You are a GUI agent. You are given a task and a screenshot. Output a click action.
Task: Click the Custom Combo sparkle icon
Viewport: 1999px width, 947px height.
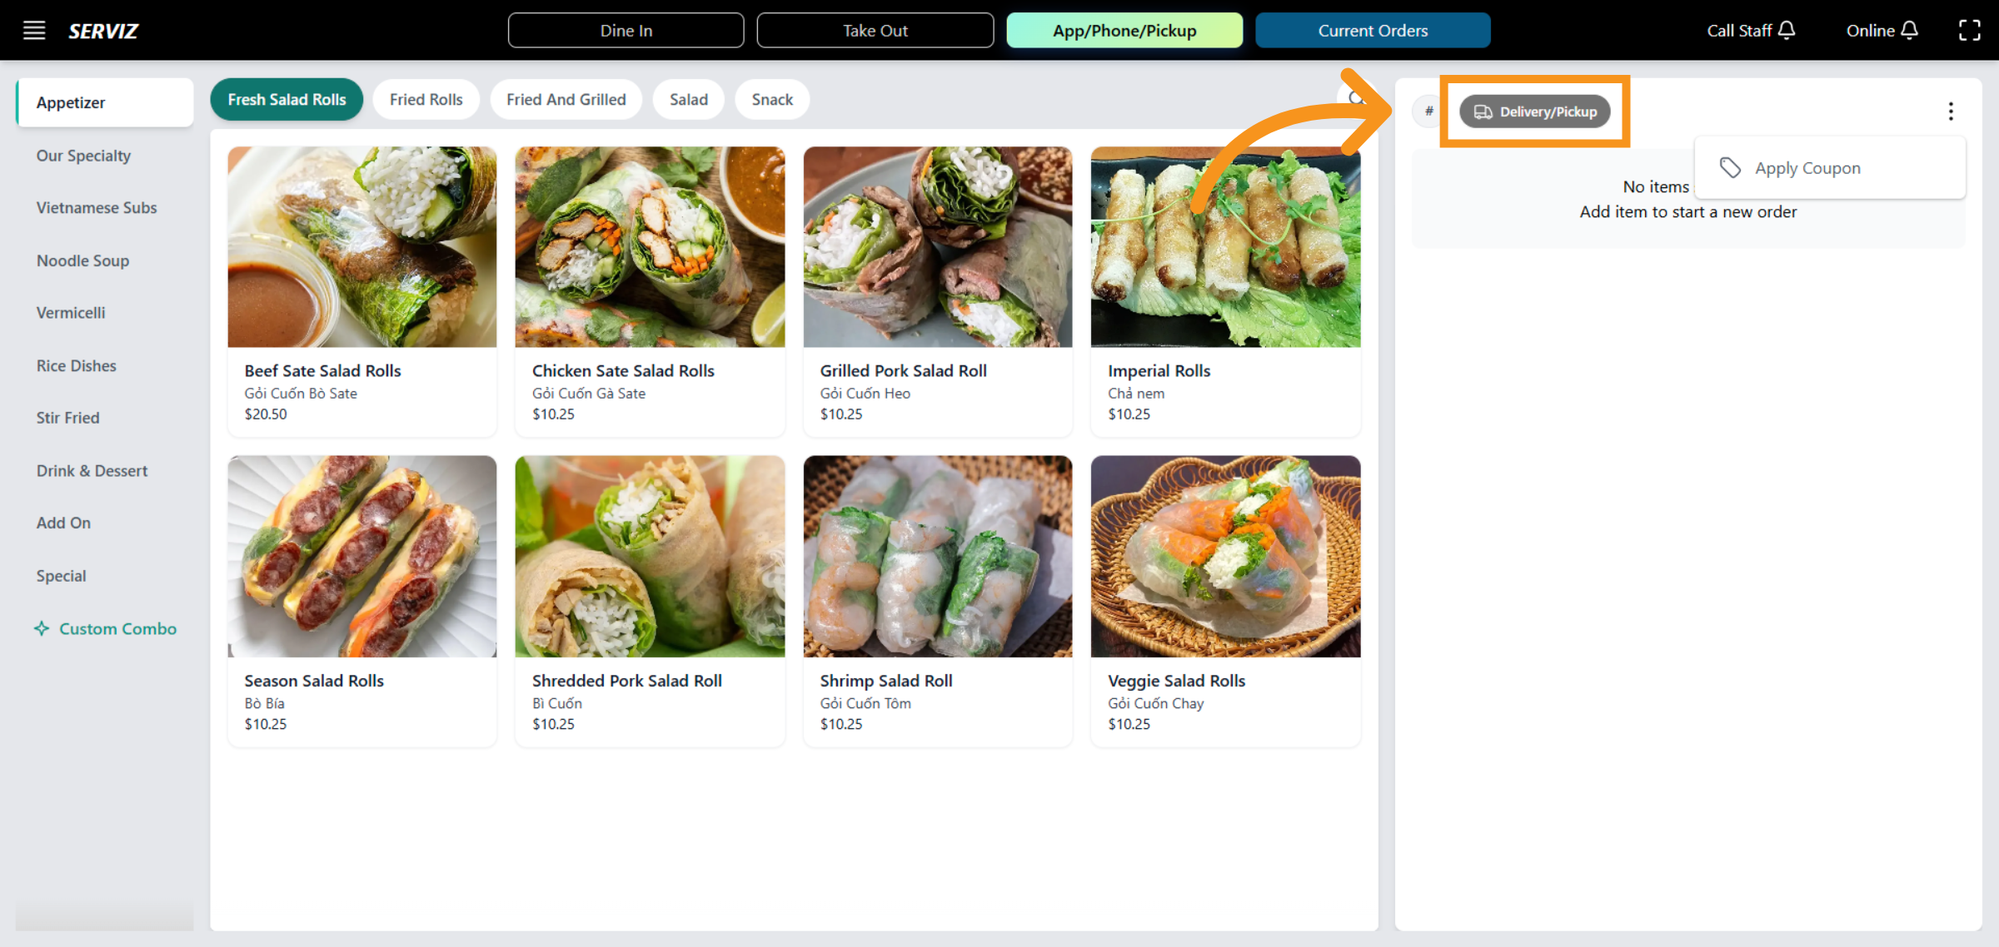point(42,629)
